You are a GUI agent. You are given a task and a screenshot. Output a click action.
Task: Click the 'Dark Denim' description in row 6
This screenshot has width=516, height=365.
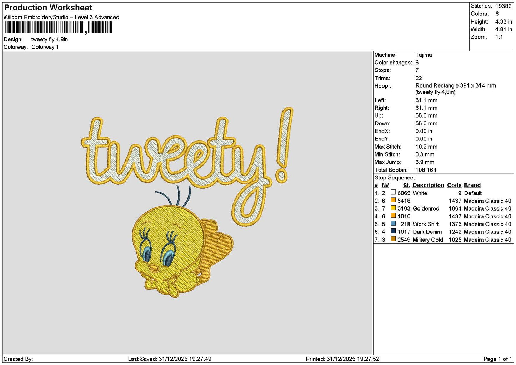427,232
